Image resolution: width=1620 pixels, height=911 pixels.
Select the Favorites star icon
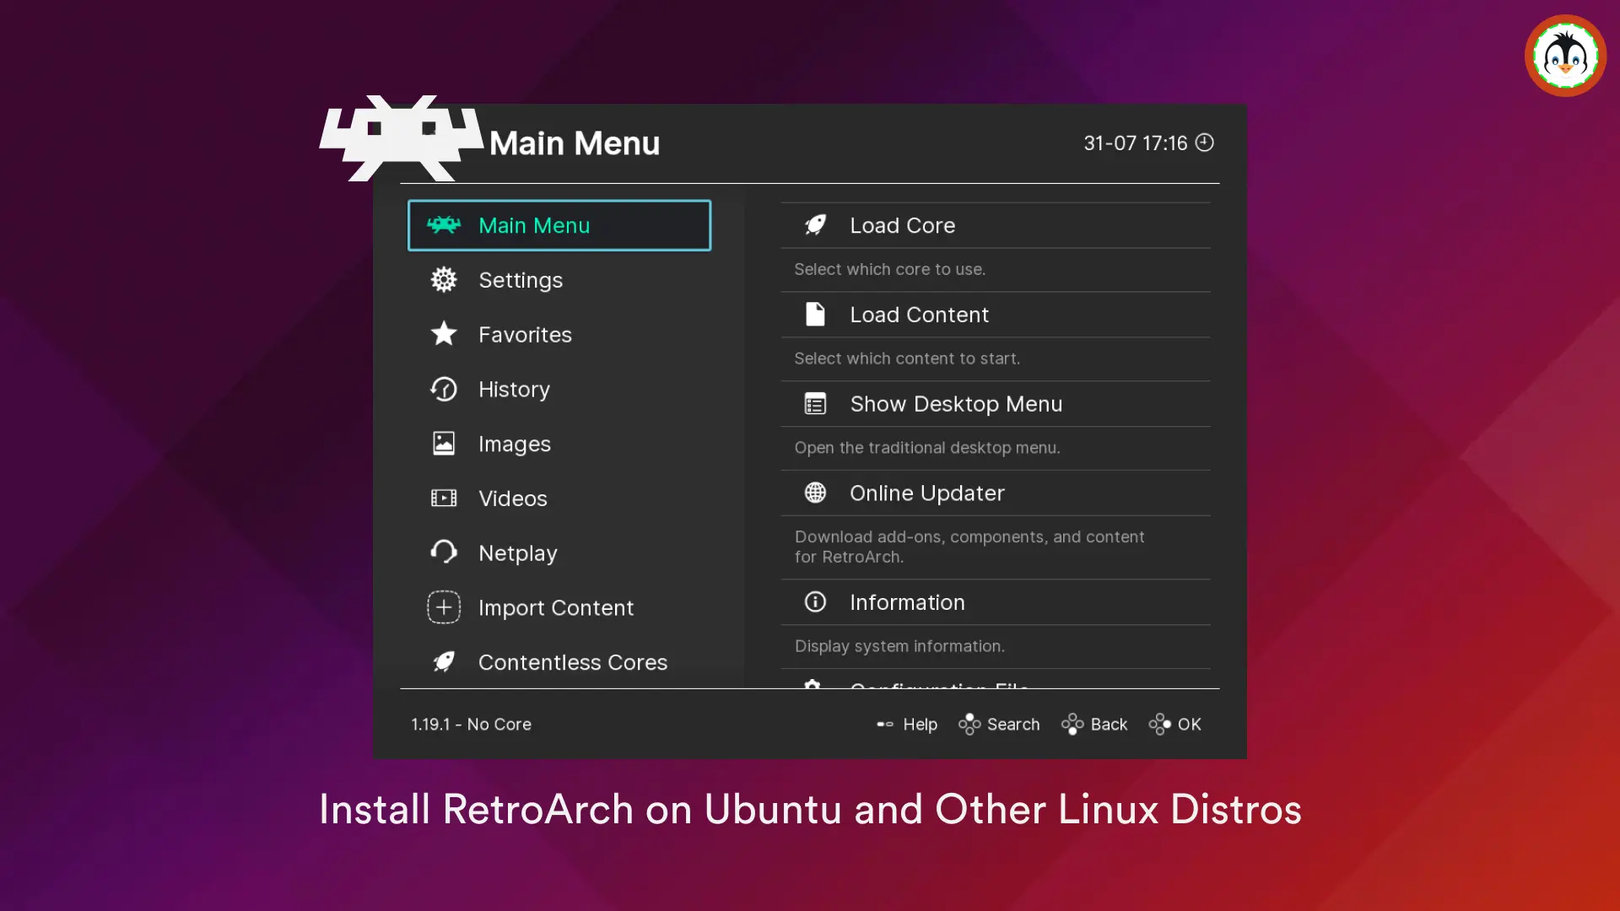(x=443, y=334)
